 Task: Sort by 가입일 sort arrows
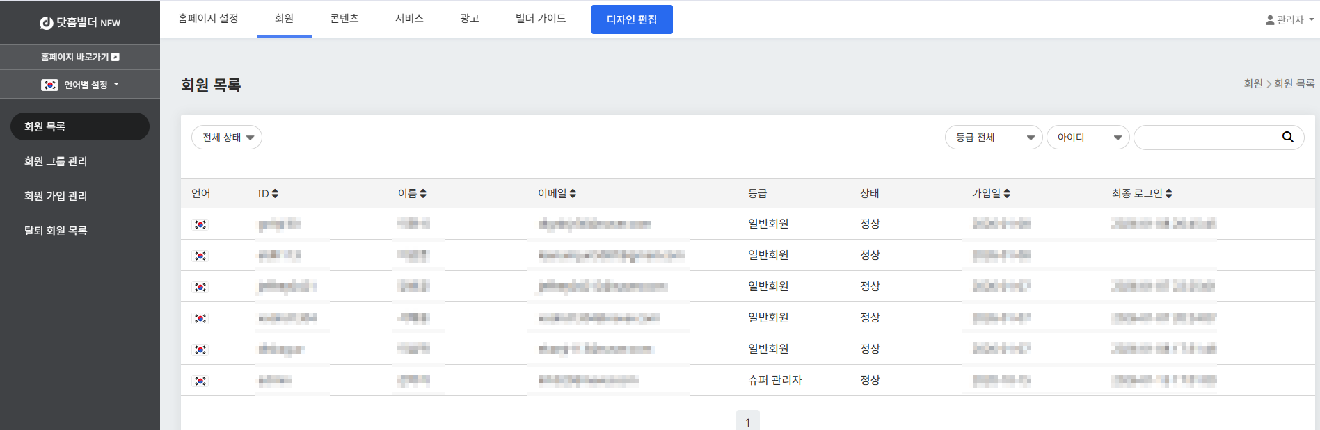(x=1007, y=194)
